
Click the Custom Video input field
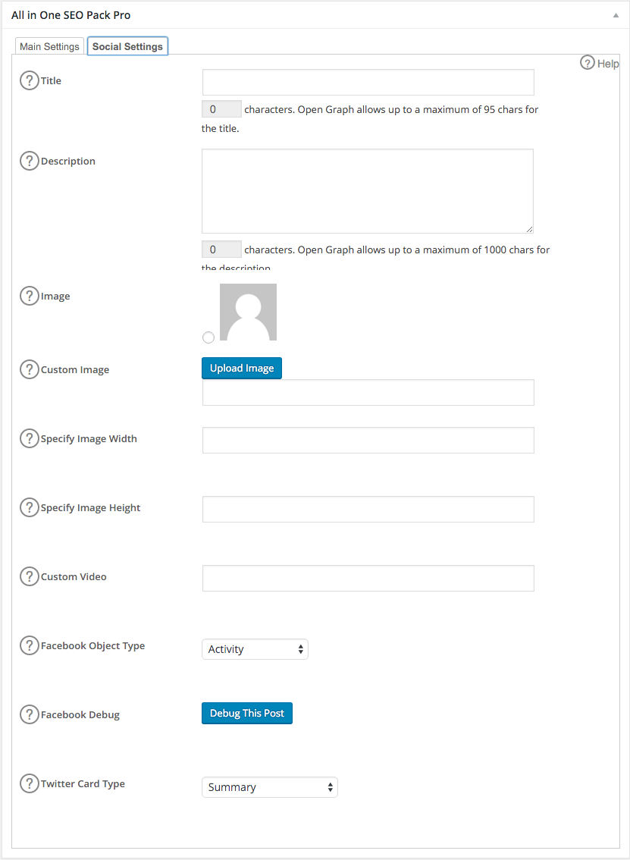tap(368, 578)
